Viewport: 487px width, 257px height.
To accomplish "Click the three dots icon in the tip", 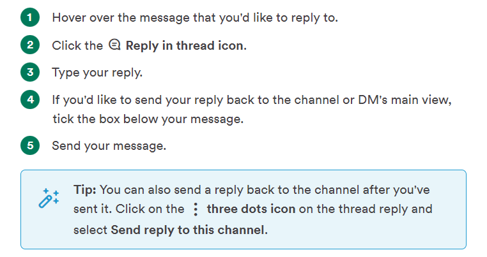I will coord(196,210).
